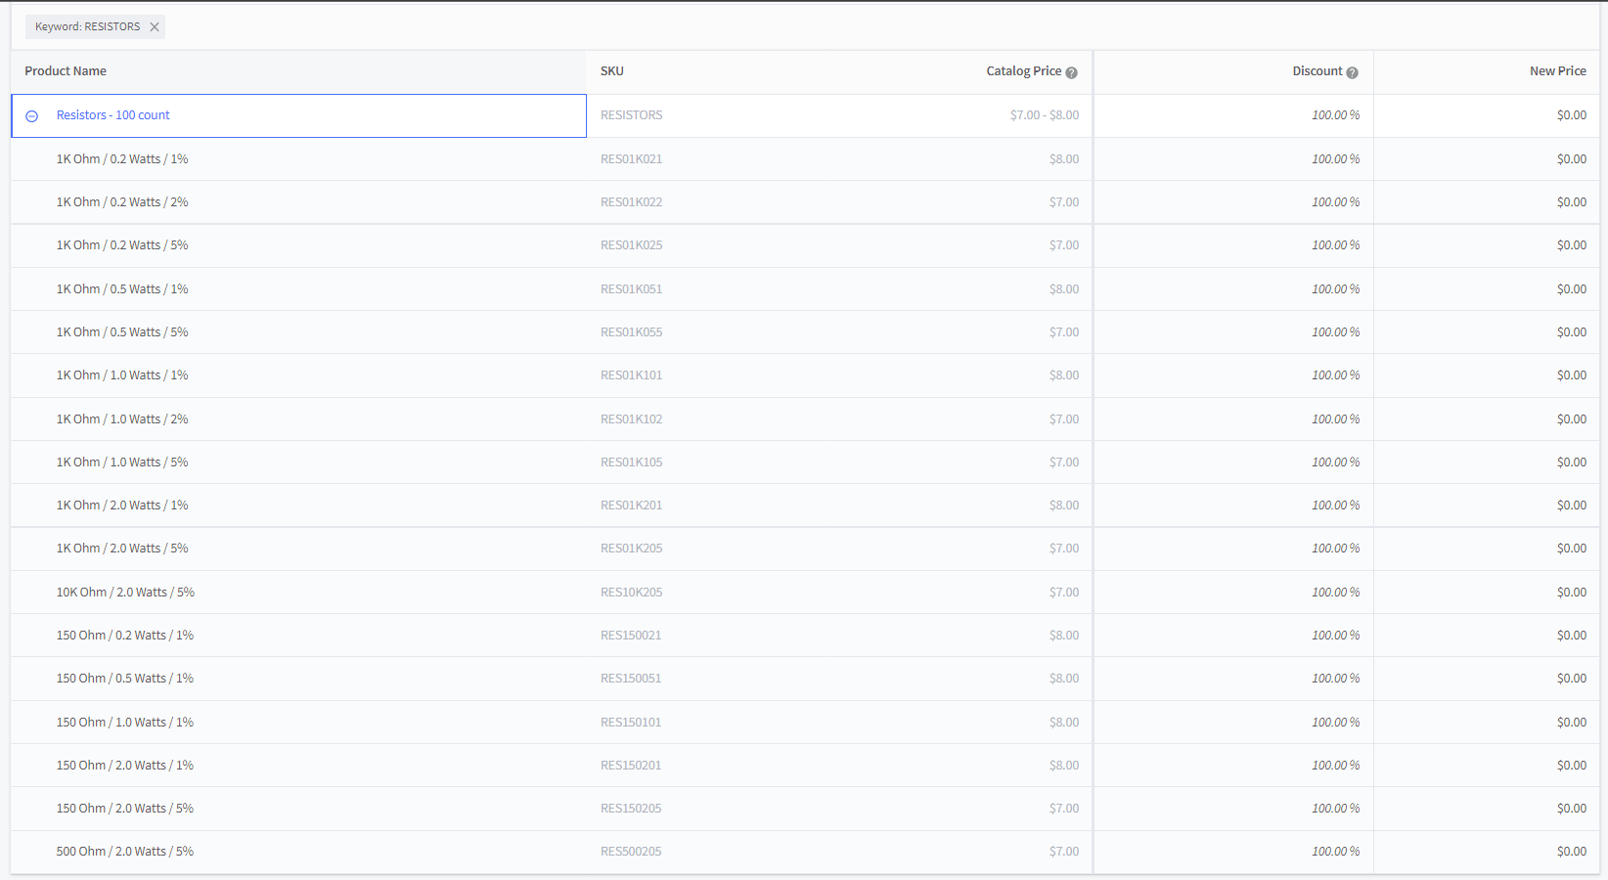Select the 150 Ohm / 2.0 Watts / 1% variant
The height and width of the screenshot is (880, 1608).
pos(125,766)
